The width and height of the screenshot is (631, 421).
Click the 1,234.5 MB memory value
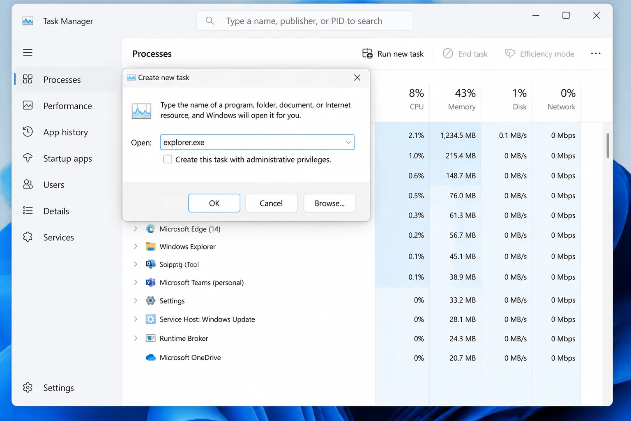[458, 135]
